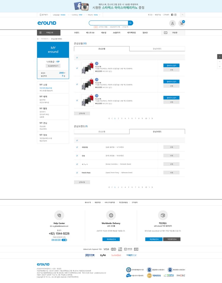222x283 pixels.
Task: Open the user account icon
Action: point(173,23)
